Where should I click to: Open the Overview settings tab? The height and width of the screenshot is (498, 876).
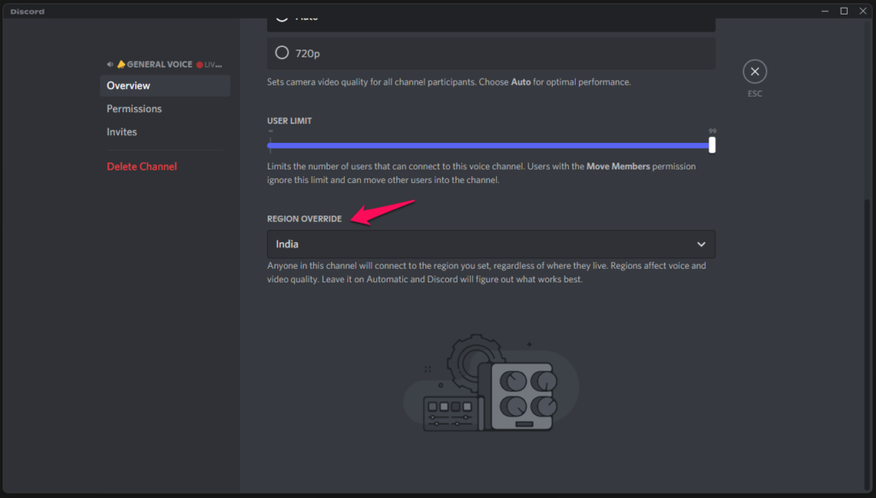click(x=128, y=86)
